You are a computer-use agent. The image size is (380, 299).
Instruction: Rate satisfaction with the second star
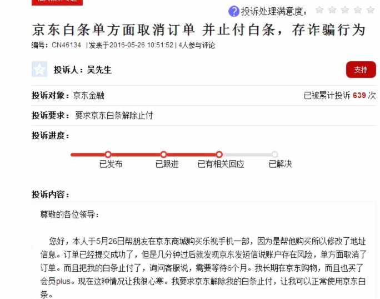(x=332, y=10)
